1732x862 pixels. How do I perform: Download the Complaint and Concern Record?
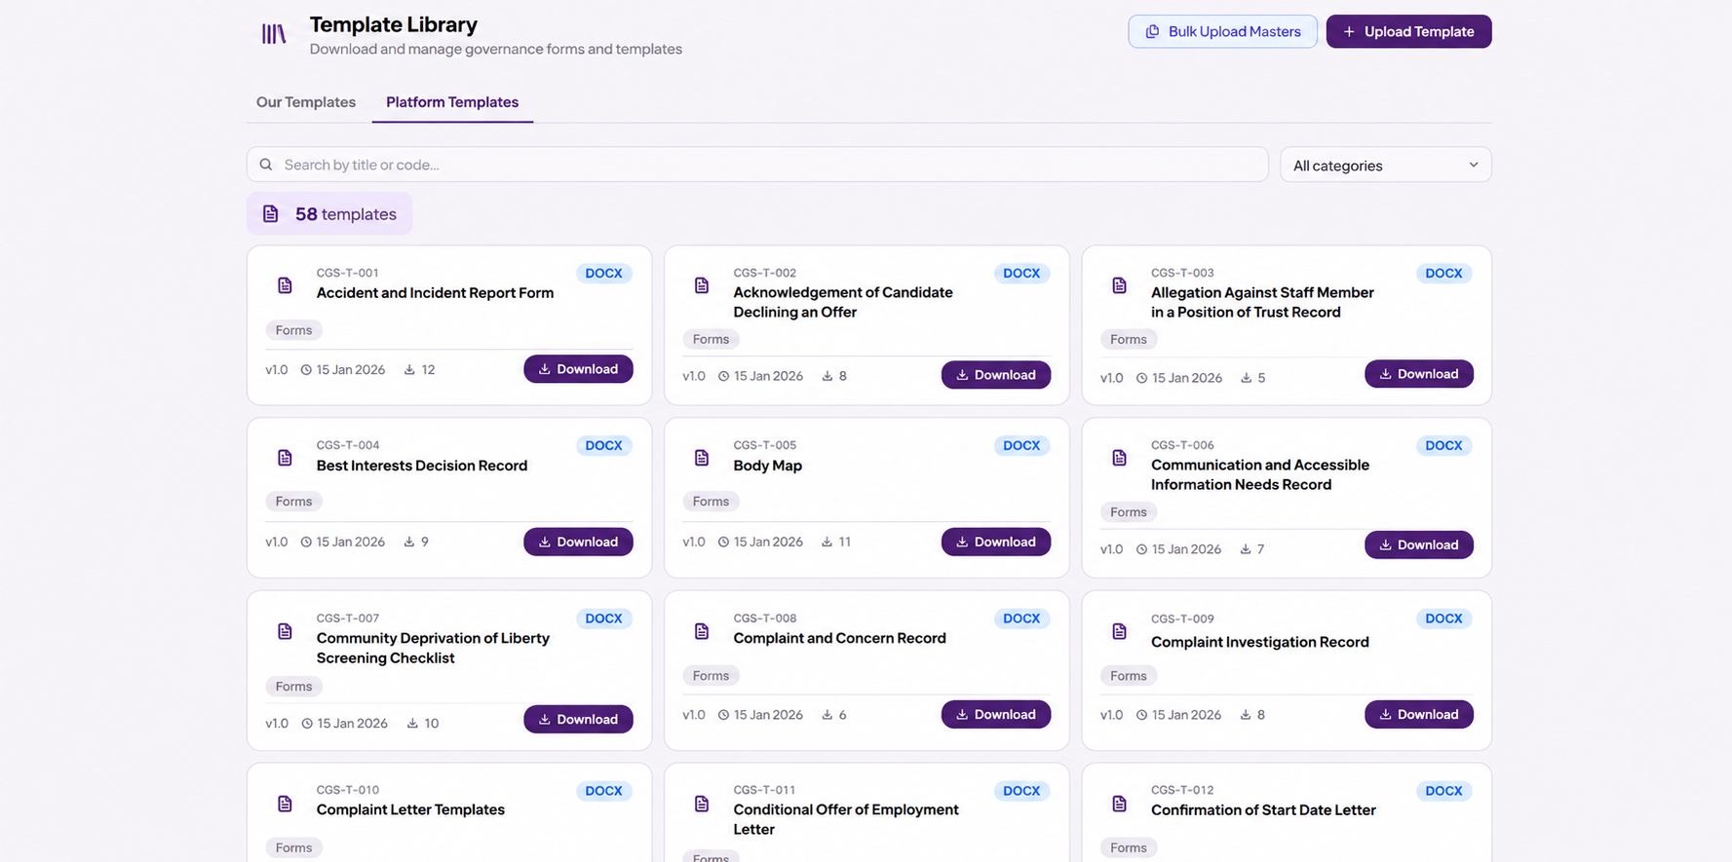(995, 714)
